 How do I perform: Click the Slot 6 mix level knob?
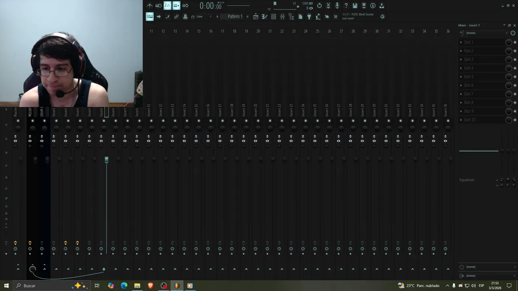pos(509,85)
